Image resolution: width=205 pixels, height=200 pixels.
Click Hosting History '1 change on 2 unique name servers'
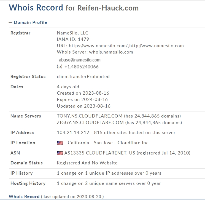point(109,183)
